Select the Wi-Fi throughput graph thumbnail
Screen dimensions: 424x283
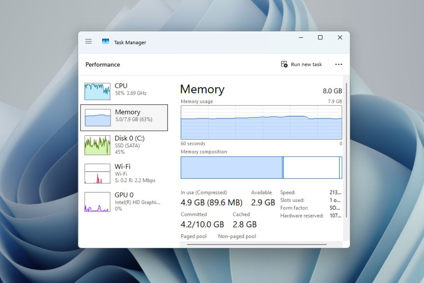[x=97, y=174]
